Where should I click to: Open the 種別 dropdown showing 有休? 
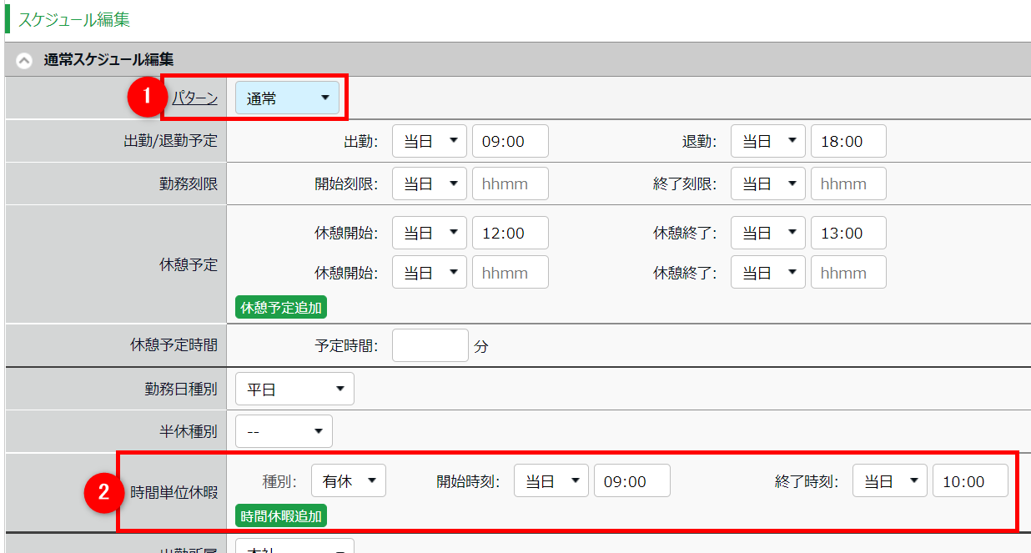click(x=348, y=481)
